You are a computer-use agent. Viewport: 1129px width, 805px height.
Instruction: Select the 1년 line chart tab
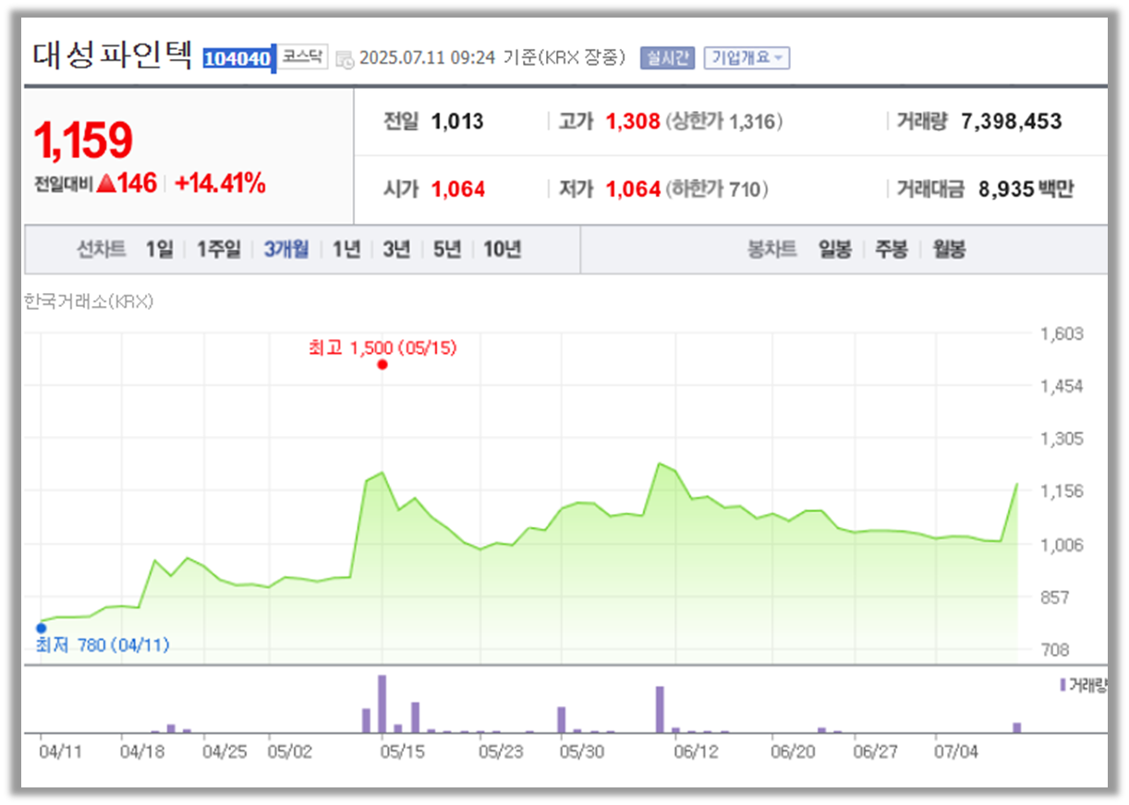coord(346,249)
